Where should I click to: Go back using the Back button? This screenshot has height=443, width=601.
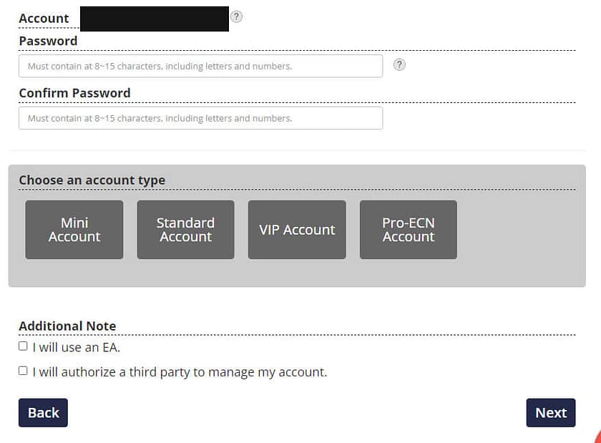click(43, 413)
